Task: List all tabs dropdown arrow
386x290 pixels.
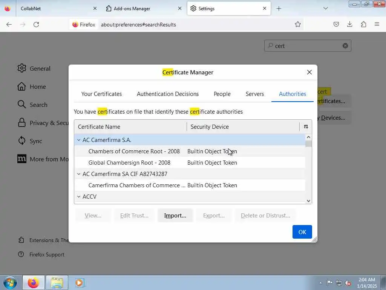Action: point(325,8)
